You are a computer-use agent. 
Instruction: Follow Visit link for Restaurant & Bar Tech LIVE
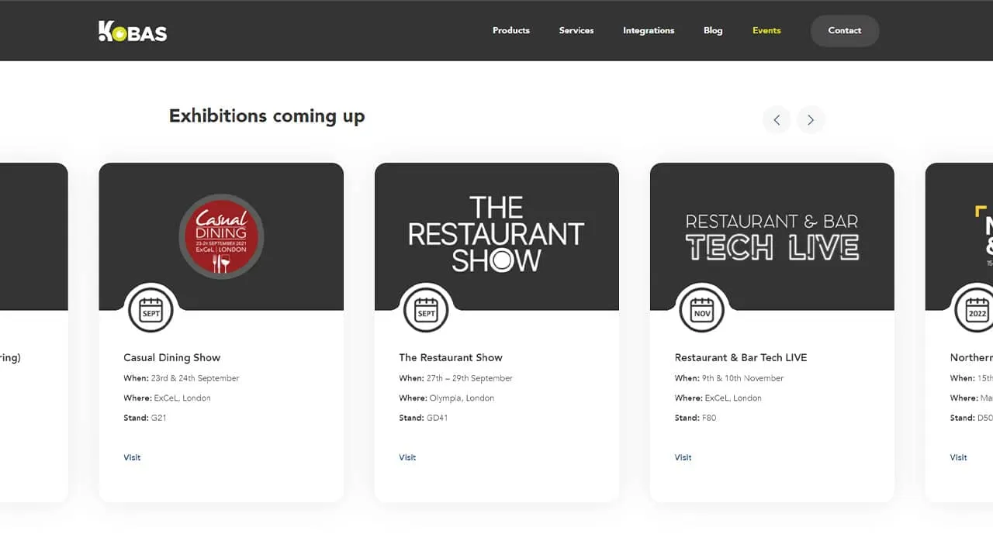[683, 457]
